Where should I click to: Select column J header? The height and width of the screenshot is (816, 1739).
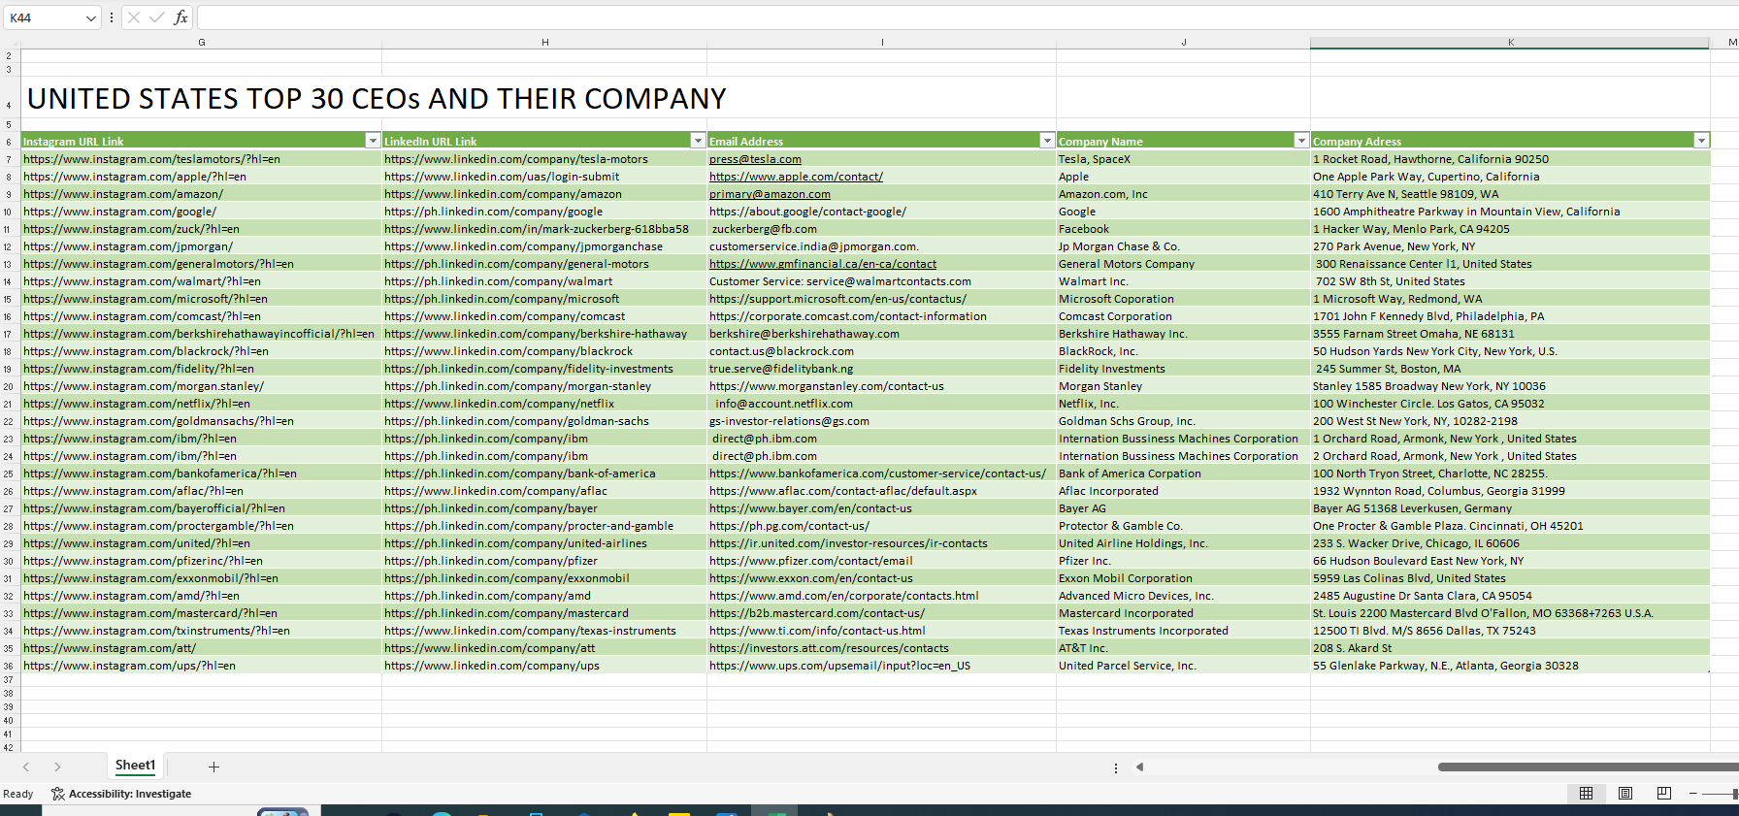click(1183, 43)
